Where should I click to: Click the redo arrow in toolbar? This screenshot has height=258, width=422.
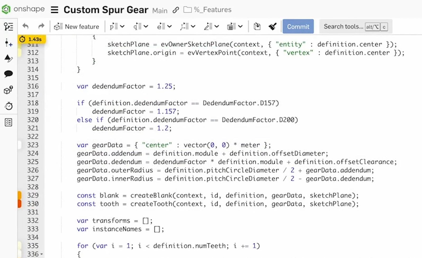pos(41,26)
